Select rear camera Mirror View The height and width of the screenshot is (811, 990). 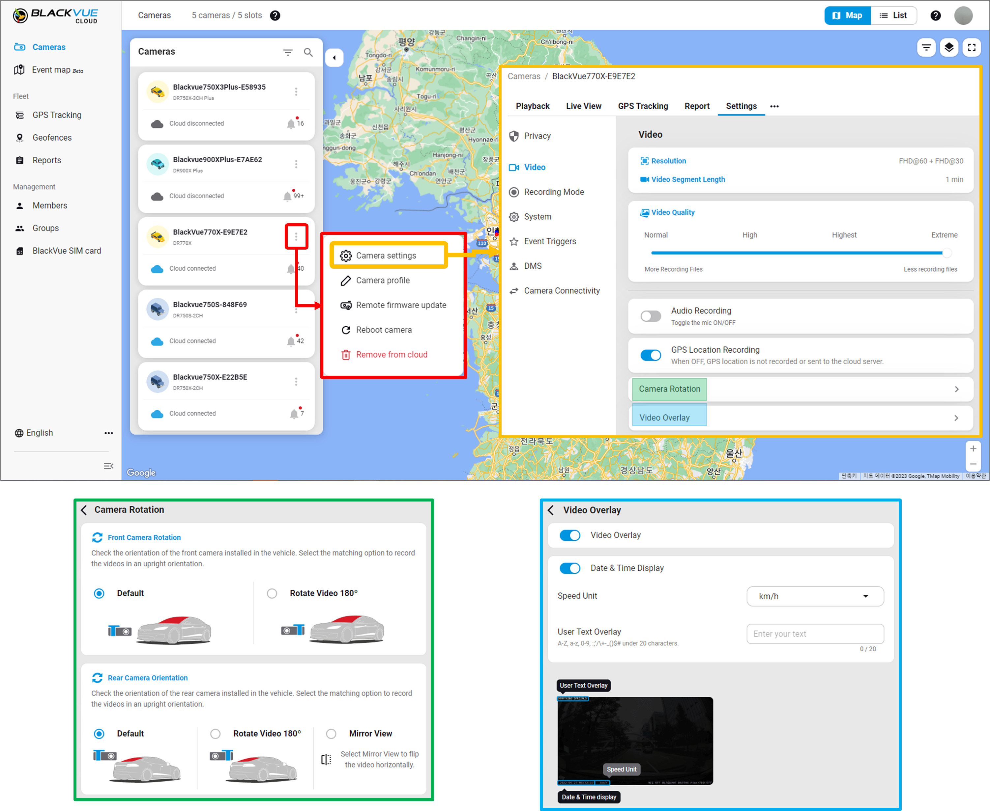[x=331, y=733]
